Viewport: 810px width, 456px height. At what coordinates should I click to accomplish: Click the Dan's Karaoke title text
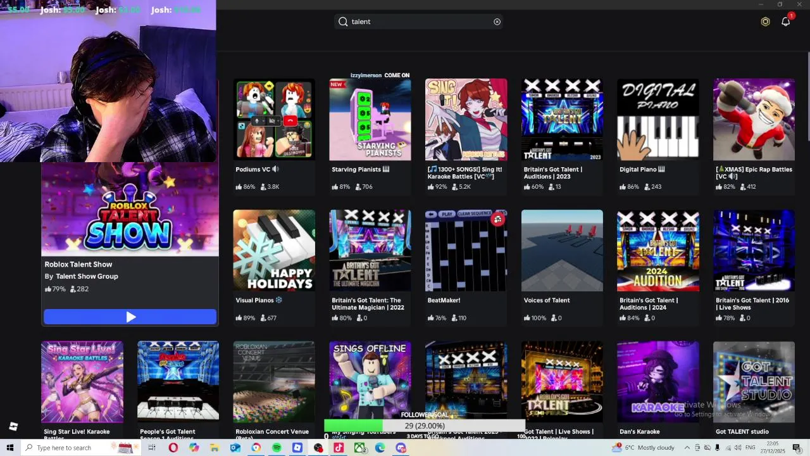coord(639,431)
